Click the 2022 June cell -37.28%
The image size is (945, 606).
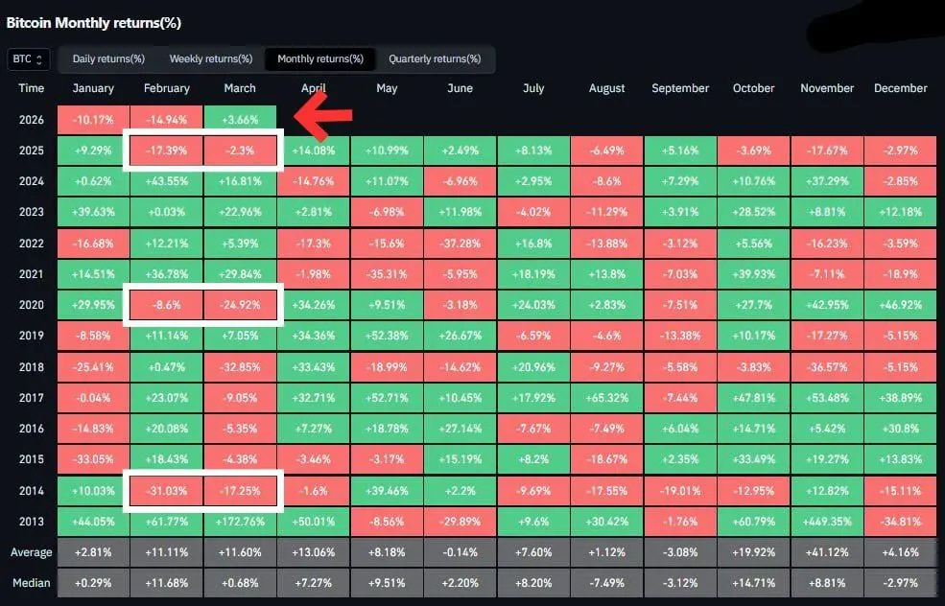tap(460, 244)
